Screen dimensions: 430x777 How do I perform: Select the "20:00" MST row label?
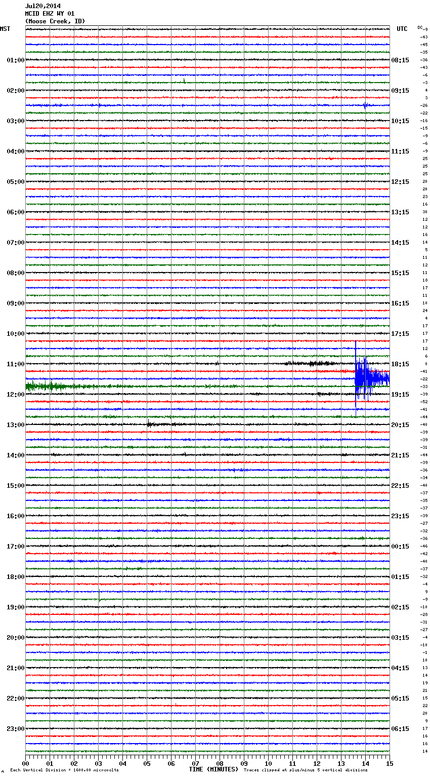coord(16,638)
